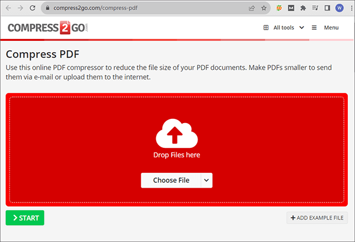Viewport: 355px width, 242px height.
Task: Bookmark page with the star icon
Action: tap(264, 8)
